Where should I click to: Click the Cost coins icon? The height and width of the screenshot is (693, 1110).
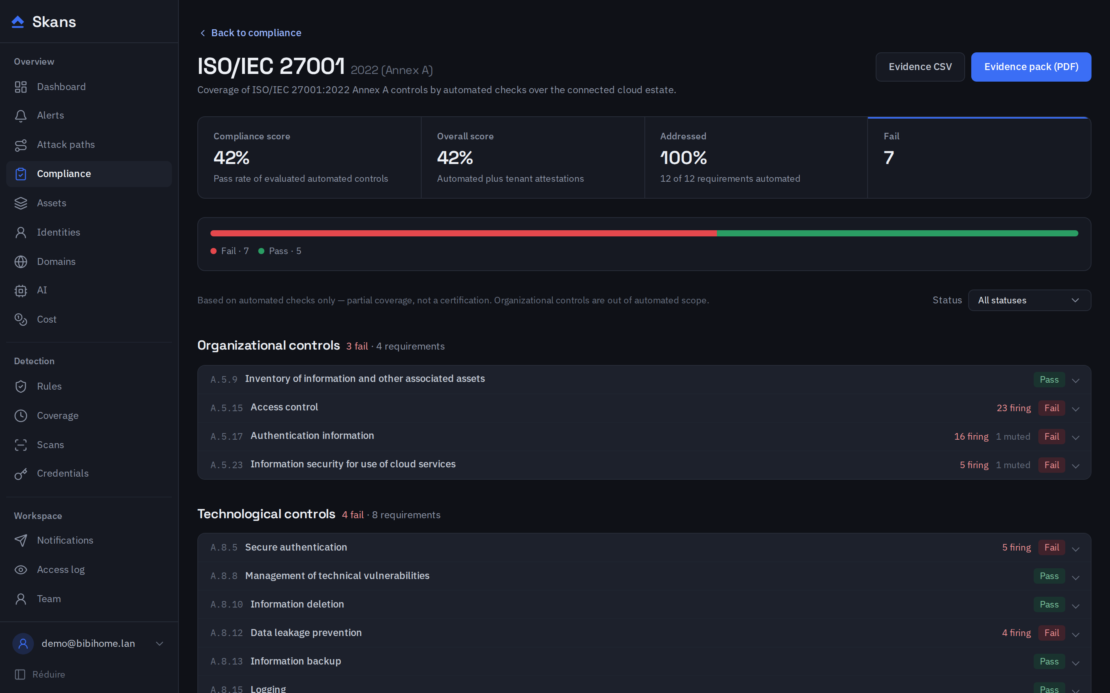point(21,320)
